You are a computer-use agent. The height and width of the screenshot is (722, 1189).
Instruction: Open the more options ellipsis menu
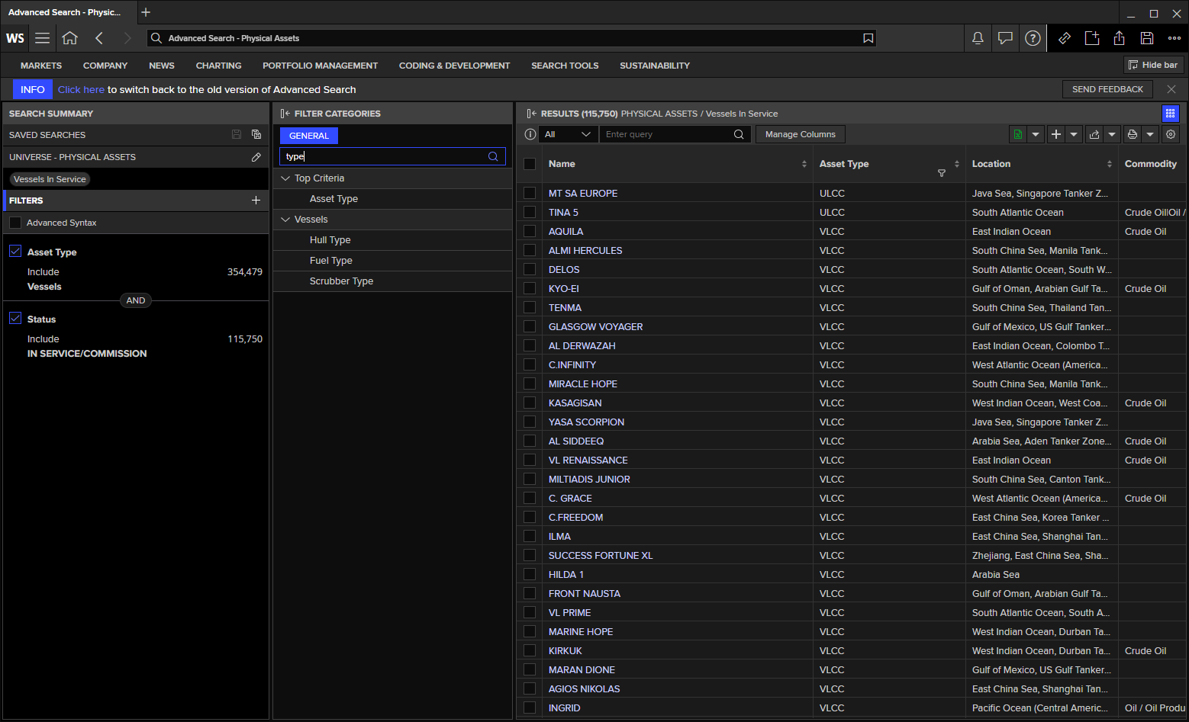coord(1174,38)
